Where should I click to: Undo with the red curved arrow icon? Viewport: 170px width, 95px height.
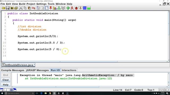[33, 8]
